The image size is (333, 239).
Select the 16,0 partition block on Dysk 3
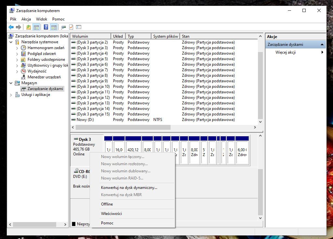click(119, 150)
